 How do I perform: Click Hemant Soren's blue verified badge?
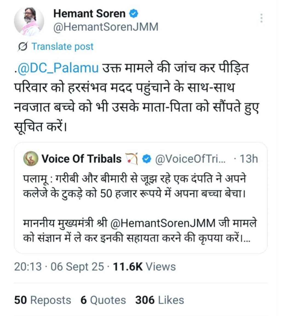(x=134, y=13)
